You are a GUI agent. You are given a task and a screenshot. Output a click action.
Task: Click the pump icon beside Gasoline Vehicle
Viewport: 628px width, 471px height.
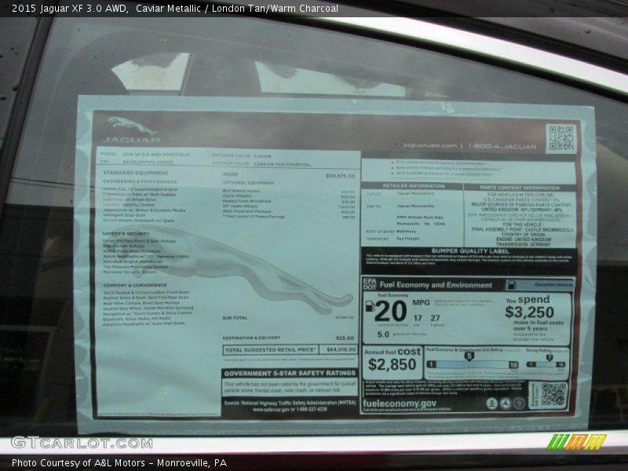click(511, 285)
